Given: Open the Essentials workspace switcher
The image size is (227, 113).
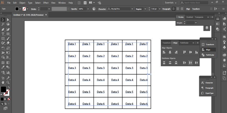Looking at the screenshot, I should coord(171,3).
